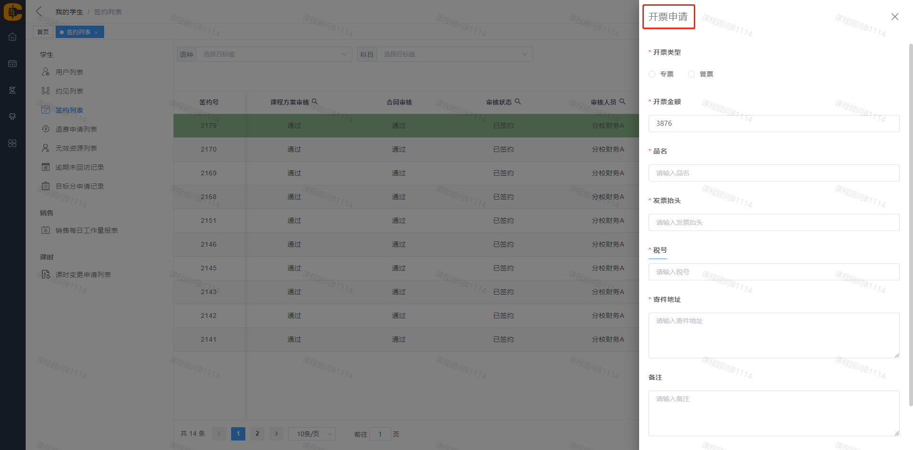
Task: Open 退费申请列表 in the side menu
Action: coord(76,129)
